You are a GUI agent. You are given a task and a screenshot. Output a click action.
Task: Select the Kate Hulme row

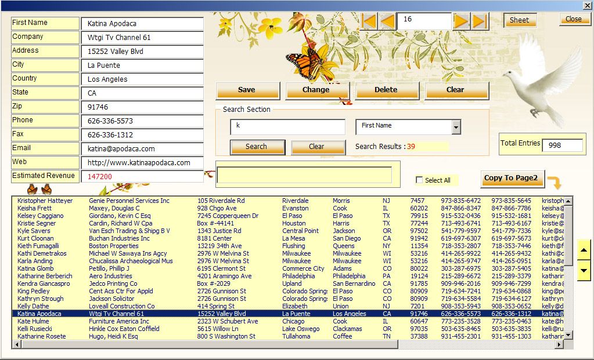[288, 321]
